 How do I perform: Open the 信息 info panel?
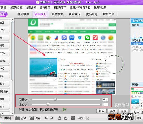(139, 118)
